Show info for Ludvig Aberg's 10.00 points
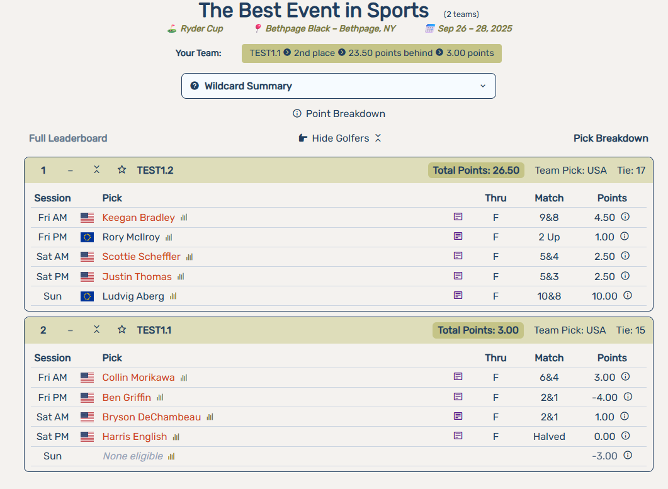 pyautogui.click(x=628, y=296)
